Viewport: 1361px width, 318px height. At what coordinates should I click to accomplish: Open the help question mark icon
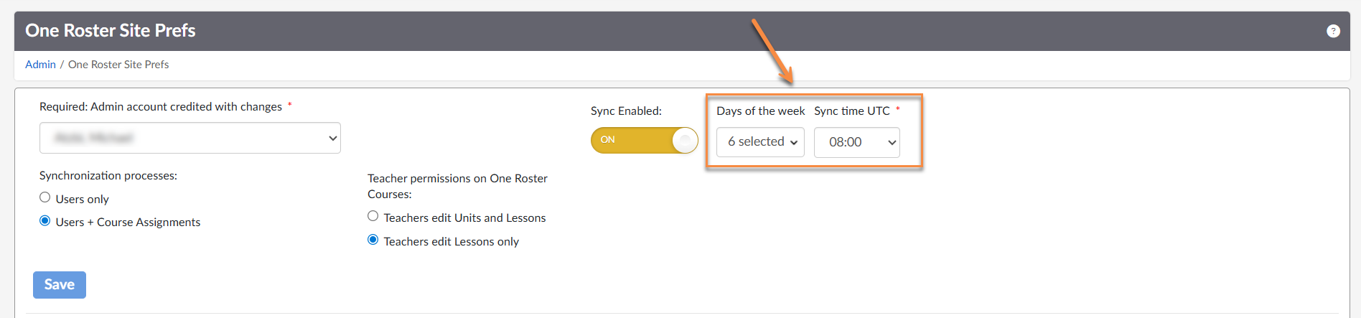coord(1333,31)
